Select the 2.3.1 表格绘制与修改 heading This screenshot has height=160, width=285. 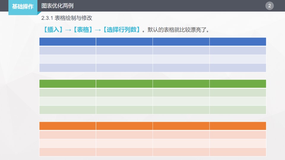tap(67, 18)
